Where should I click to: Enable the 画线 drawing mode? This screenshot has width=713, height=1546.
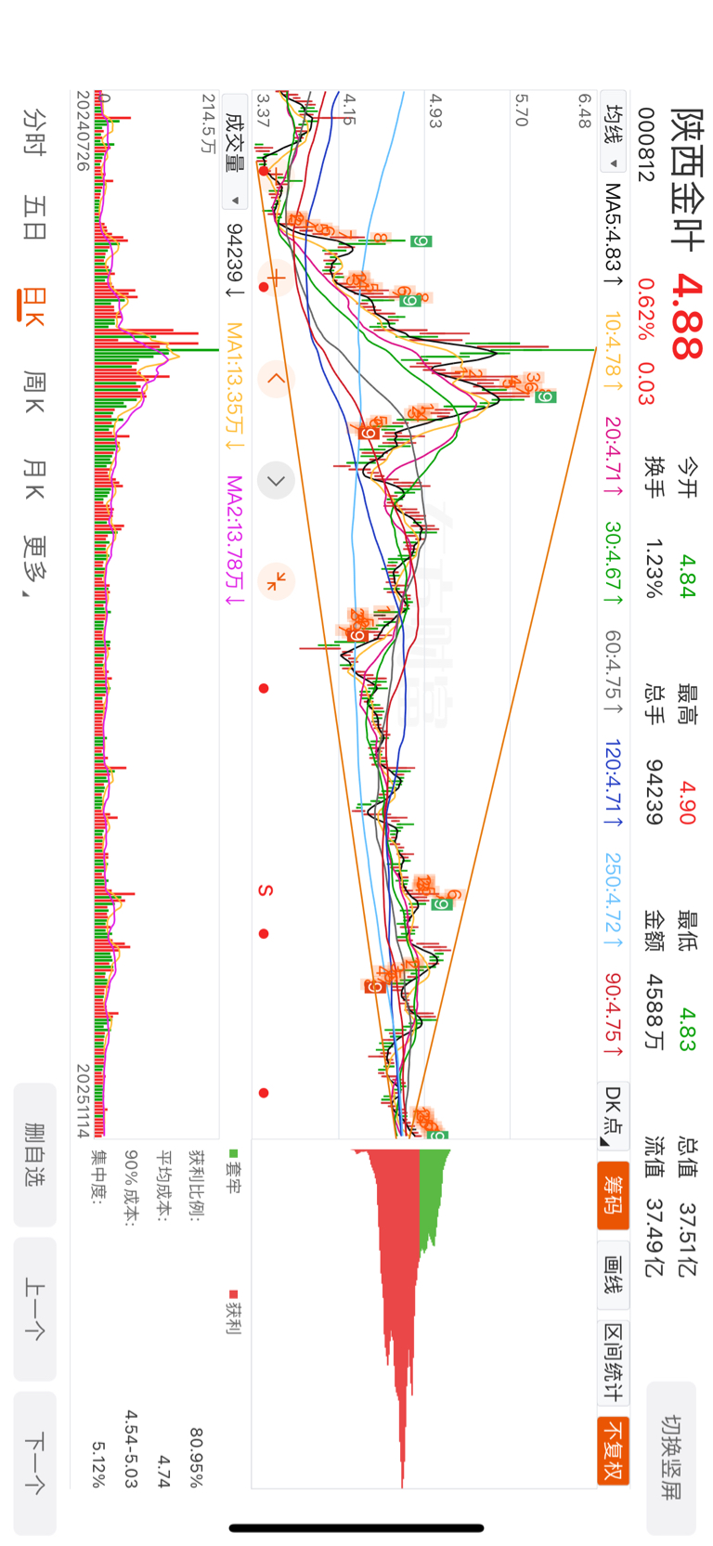tap(613, 1275)
